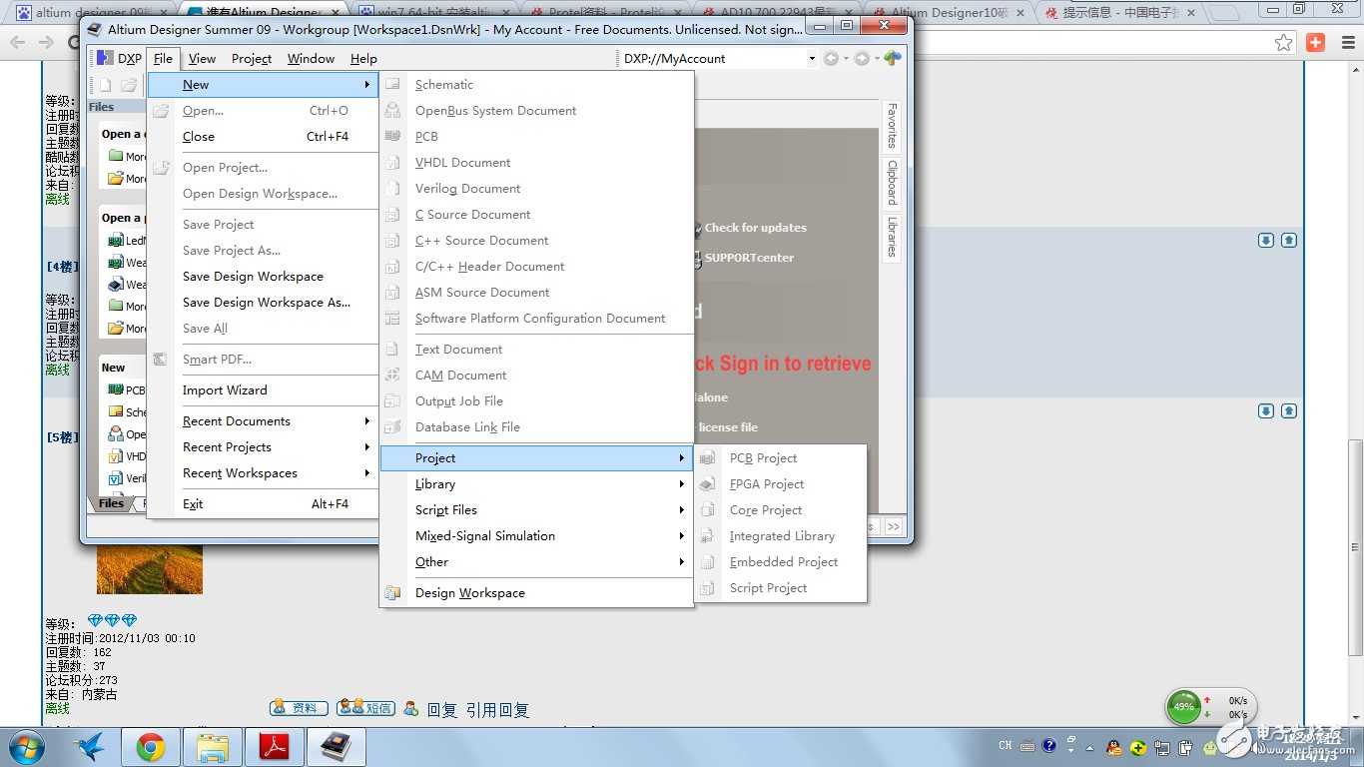Click the 回复 reply link
This screenshot has height=767, width=1364.
click(x=442, y=710)
